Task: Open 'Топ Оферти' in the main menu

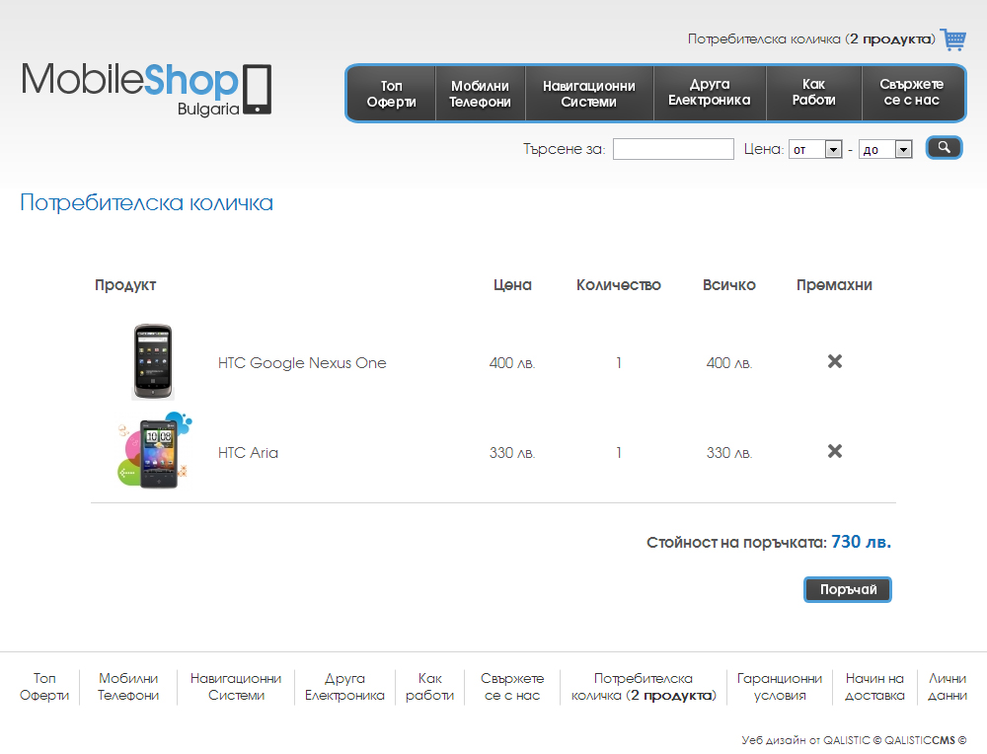Action: click(x=392, y=93)
